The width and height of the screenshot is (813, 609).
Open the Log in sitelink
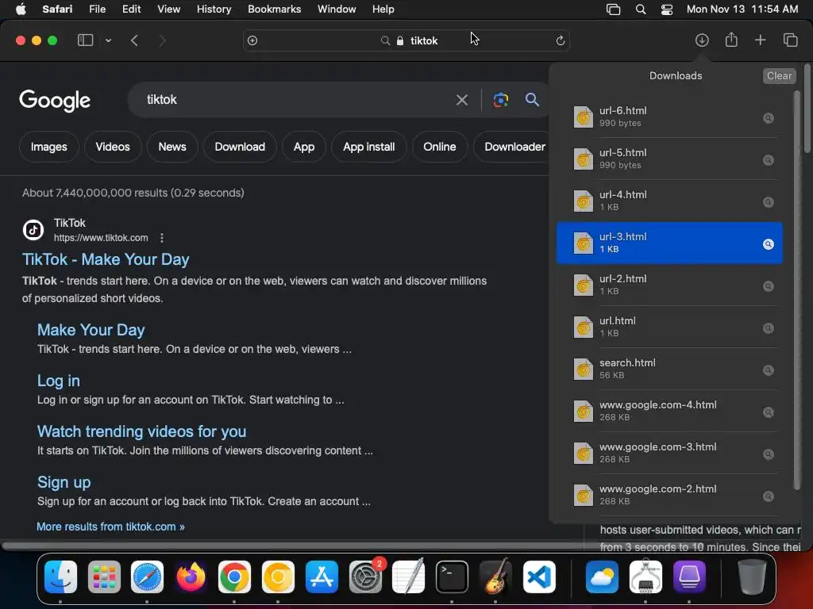(x=59, y=381)
